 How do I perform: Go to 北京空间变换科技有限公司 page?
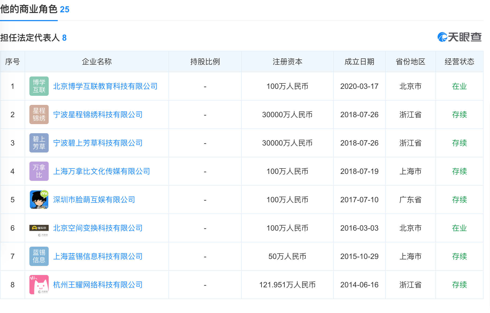click(98, 228)
